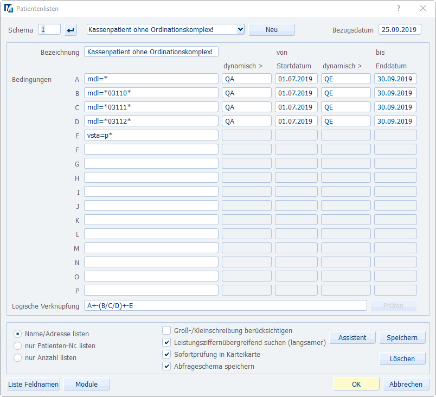
Task: Choose 'nur Anzahl listen' radio button
Action: [x=18, y=357]
